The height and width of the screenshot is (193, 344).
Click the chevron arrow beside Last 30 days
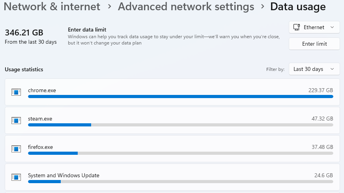tap(332, 69)
